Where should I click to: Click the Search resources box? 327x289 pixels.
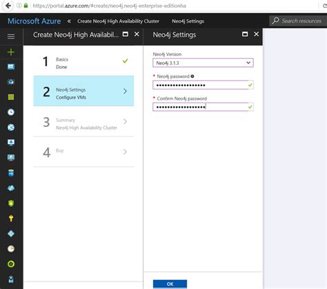(x=298, y=21)
